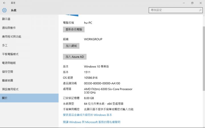
Task: Click the Windows 10 專業版 edition text
Action: 96,67
